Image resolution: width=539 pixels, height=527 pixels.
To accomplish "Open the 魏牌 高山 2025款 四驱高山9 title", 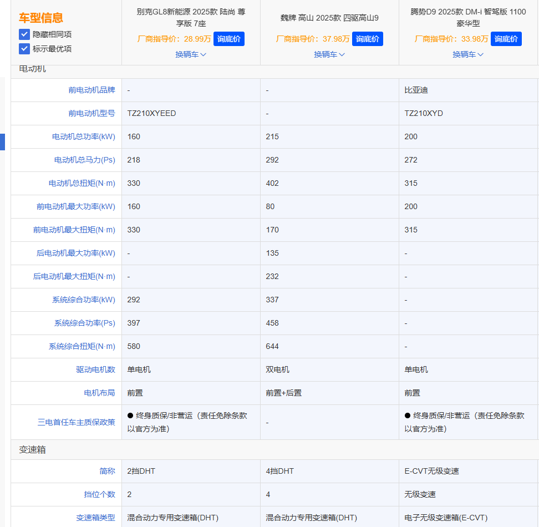I will pos(329,18).
